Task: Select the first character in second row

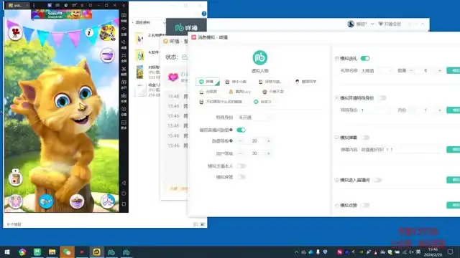Action: click(x=208, y=92)
